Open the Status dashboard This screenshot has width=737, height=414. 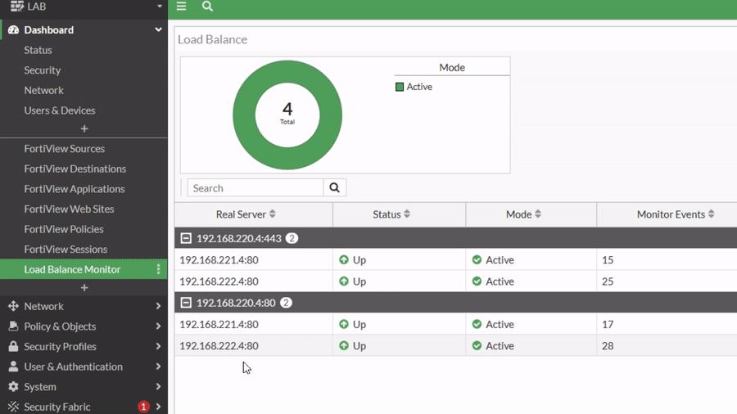[38, 50]
